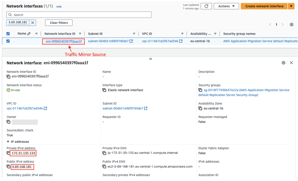
Task: Copy the Private IPv4 DNS name
Action: 104,153
